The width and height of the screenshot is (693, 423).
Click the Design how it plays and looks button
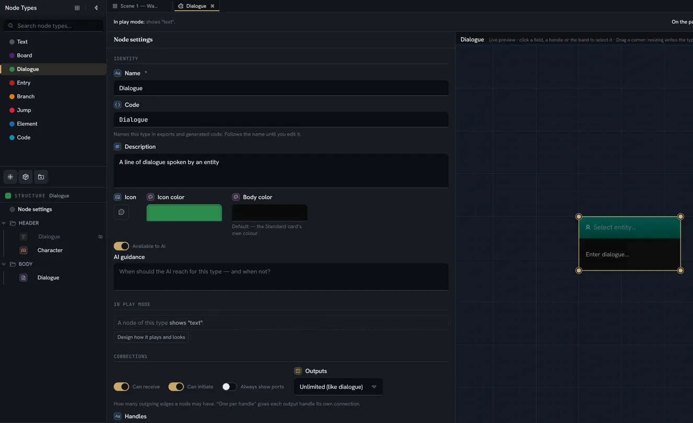(151, 337)
